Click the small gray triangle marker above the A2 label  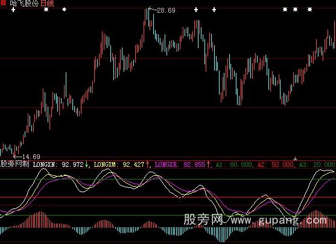pos(296,158)
